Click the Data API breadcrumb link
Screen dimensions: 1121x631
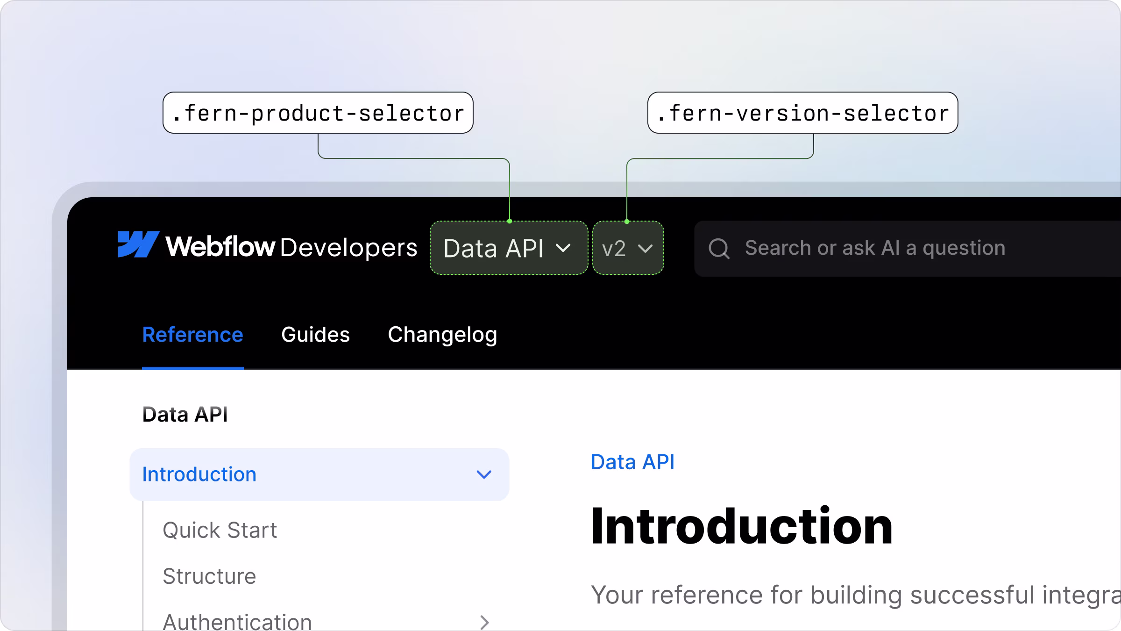pyautogui.click(x=633, y=462)
